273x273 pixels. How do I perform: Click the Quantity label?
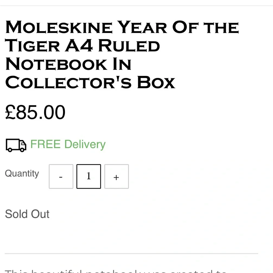click(22, 173)
